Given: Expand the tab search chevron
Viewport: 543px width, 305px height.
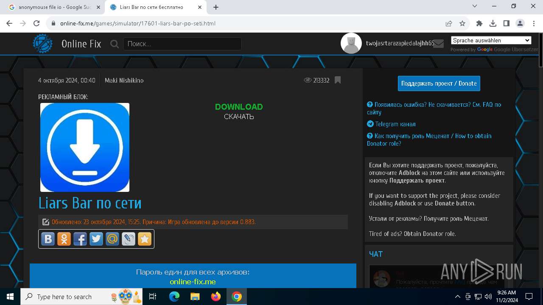Looking at the screenshot, I should pos(475,6).
